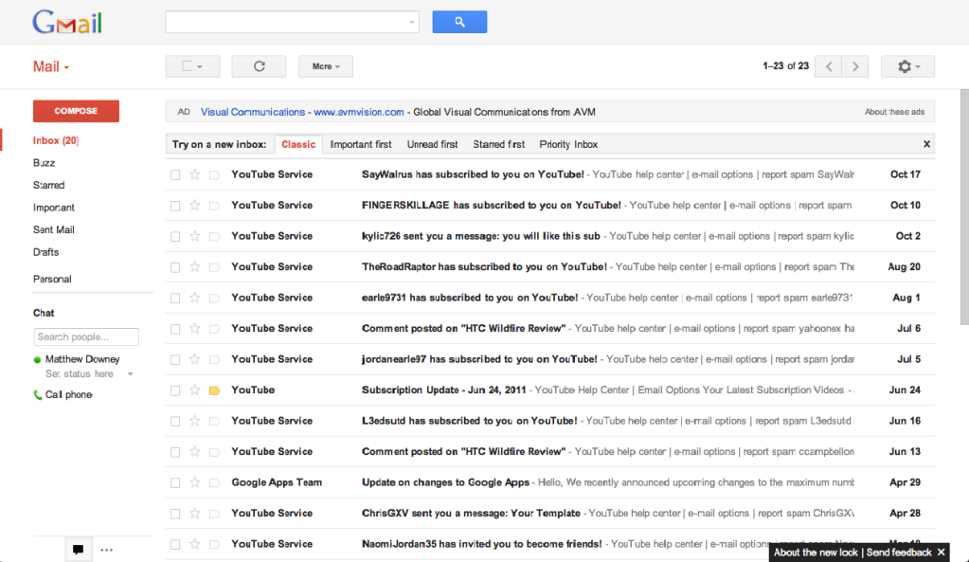Screen dimensions: 969x562
Task: Refresh the inbox with the reload icon
Action: [258, 65]
